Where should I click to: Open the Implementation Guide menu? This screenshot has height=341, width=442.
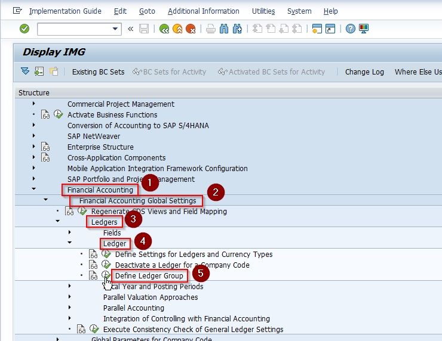pyautogui.click(x=65, y=11)
